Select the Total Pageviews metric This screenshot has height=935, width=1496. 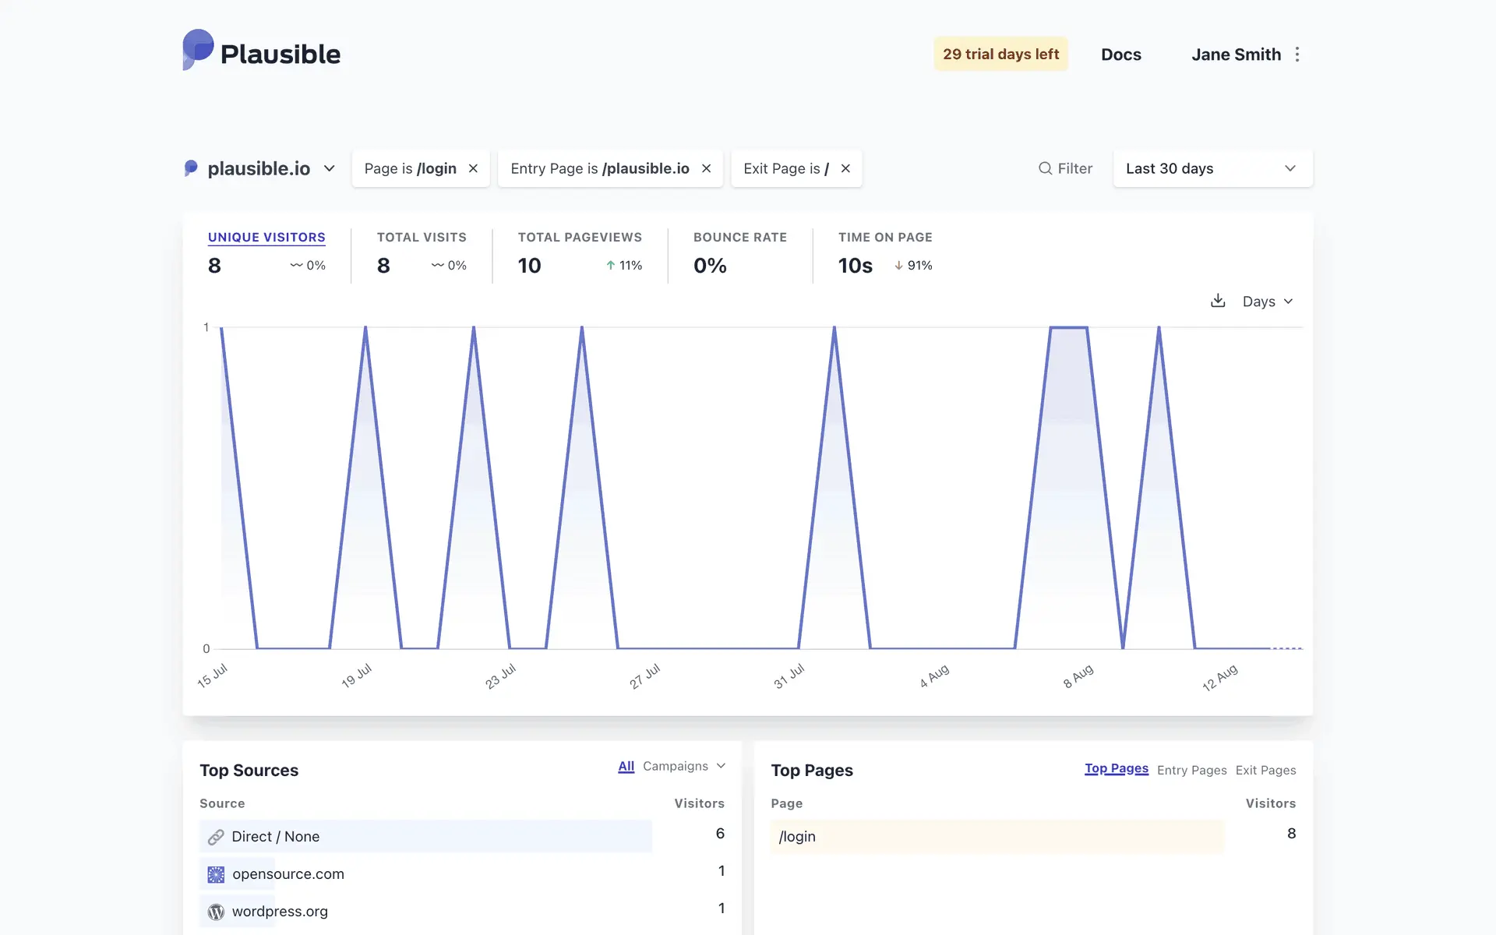point(580,237)
